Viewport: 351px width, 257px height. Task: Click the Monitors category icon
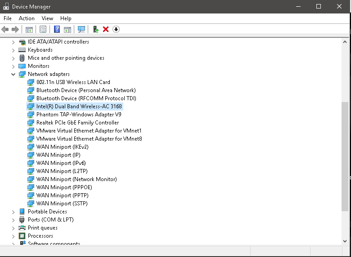pos(22,66)
